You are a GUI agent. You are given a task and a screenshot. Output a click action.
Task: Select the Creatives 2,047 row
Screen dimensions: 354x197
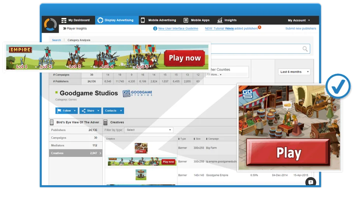point(76,153)
